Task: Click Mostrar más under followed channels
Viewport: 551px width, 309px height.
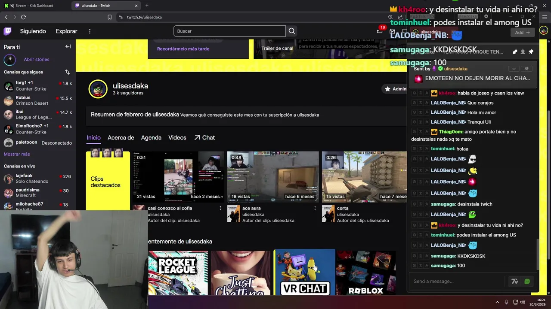Action: pyautogui.click(x=17, y=154)
